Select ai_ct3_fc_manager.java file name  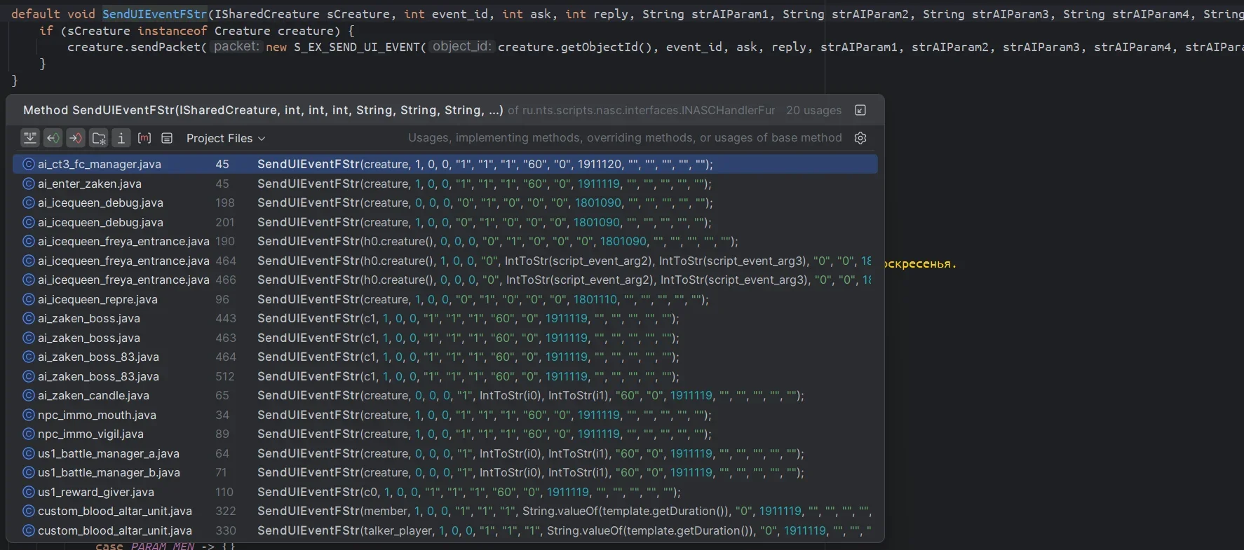click(100, 164)
